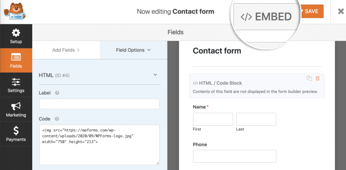Switch to the Field Options tab

pyautogui.click(x=133, y=50)
